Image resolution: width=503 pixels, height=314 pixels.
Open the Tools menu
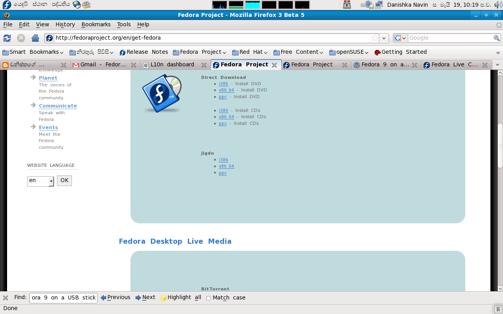coord(124,24)
